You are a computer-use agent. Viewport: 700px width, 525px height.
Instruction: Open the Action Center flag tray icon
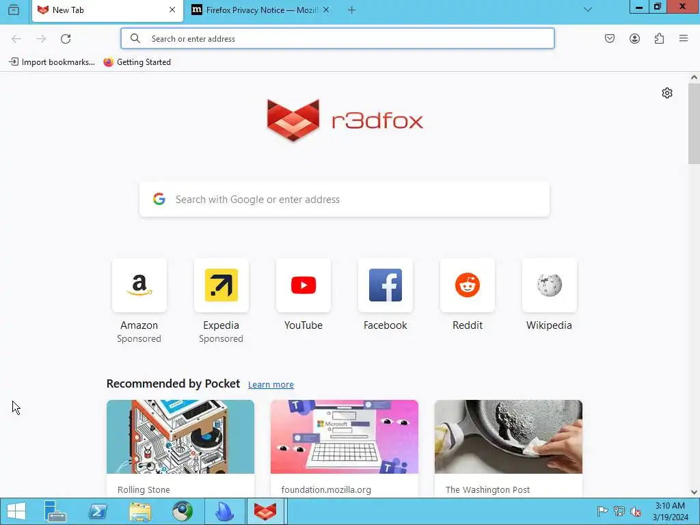(602, 511)
